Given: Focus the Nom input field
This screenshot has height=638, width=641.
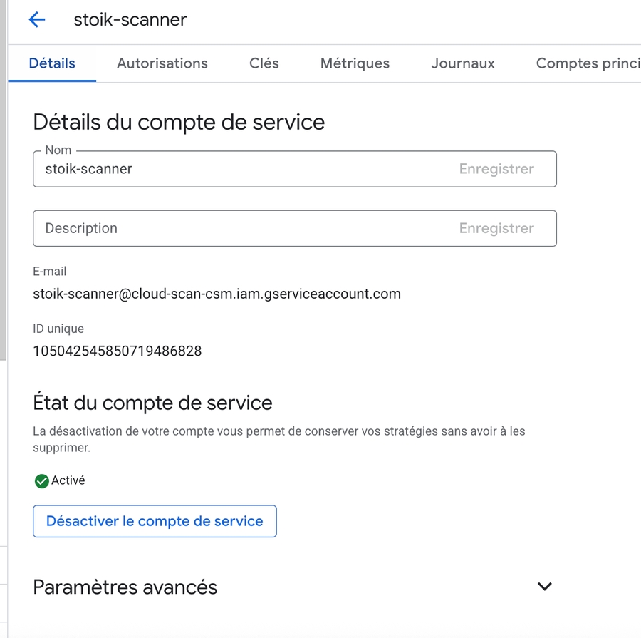Looking at the screenshot, I should [242, 170].
